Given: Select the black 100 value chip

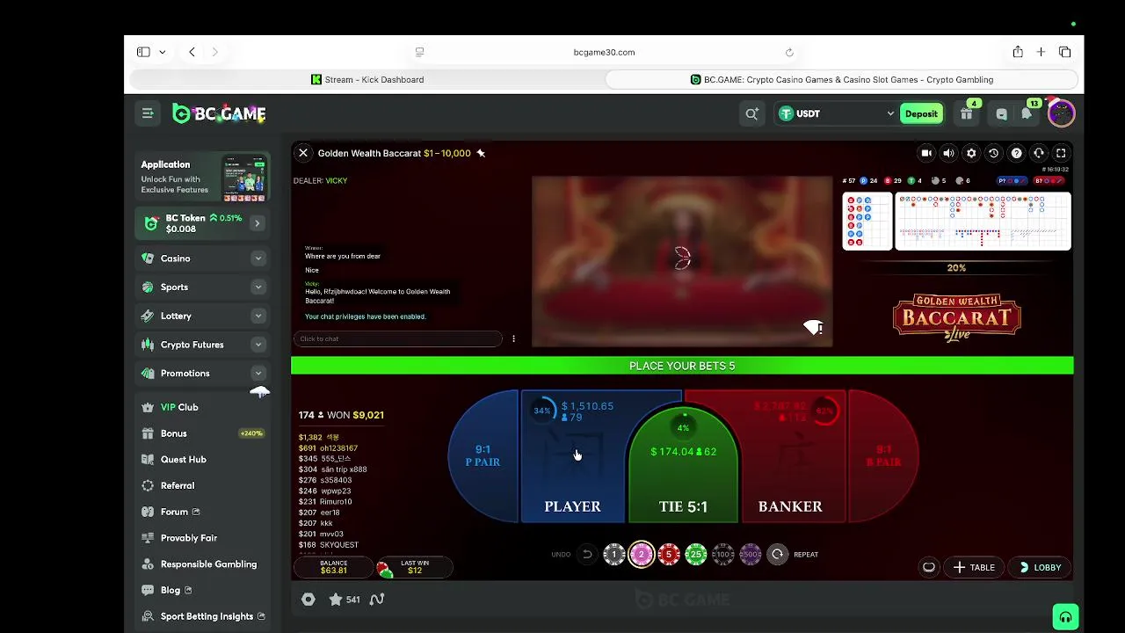Looking at the screenshot, I should pyautogui.click(x=722, y=555).
